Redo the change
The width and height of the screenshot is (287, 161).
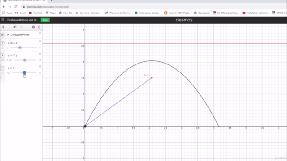tap(21, 27)
